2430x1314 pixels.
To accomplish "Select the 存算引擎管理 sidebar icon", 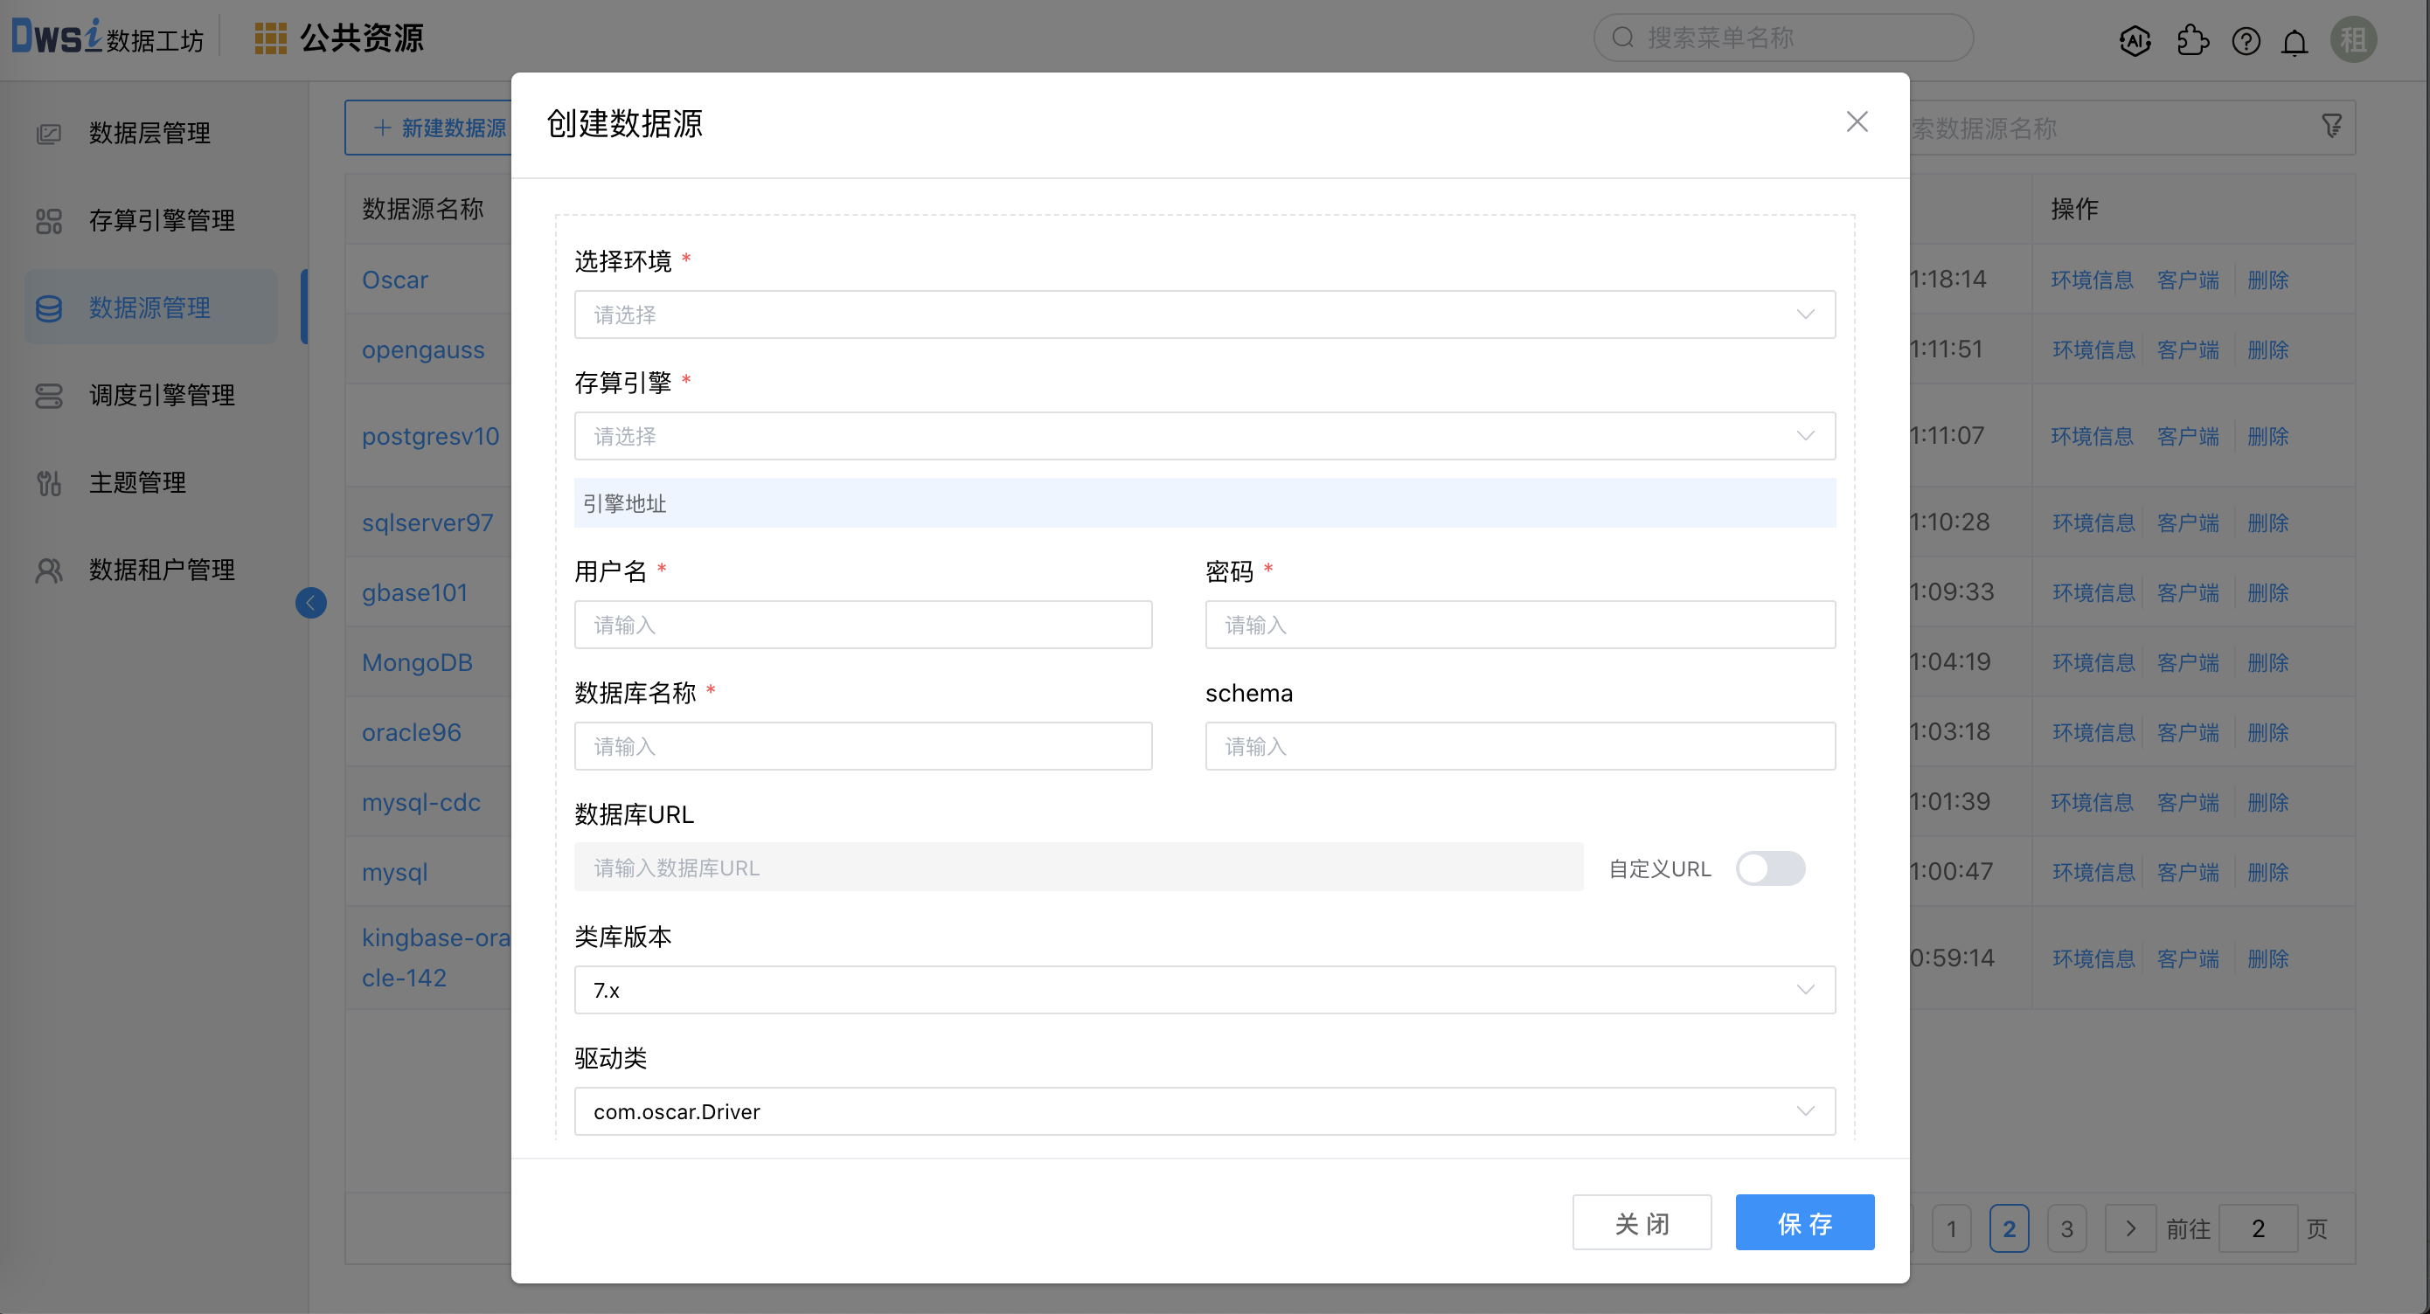I will pyautogui.click(x=49, y=220).
